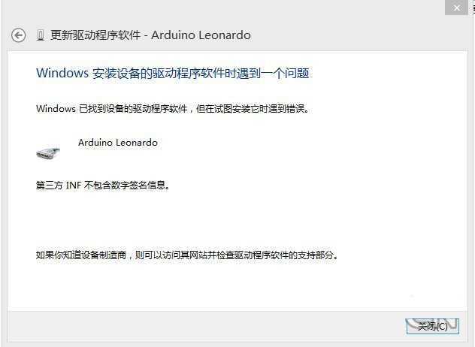Go back using the circular arrow button
The height and width of the screenshot is (347, 475).
19,35
